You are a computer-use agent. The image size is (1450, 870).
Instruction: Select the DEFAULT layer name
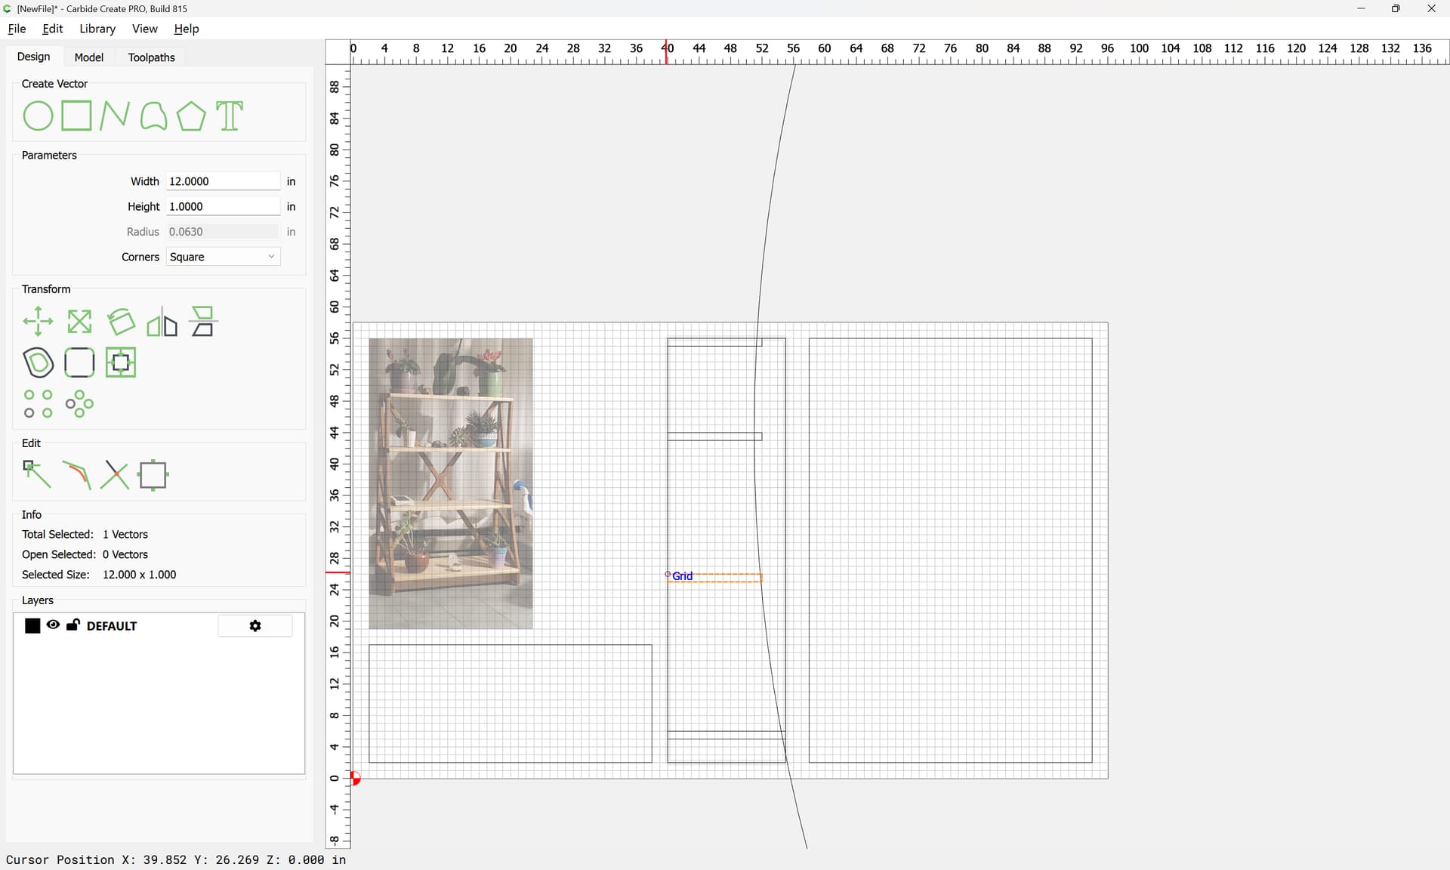coord(112,626)
